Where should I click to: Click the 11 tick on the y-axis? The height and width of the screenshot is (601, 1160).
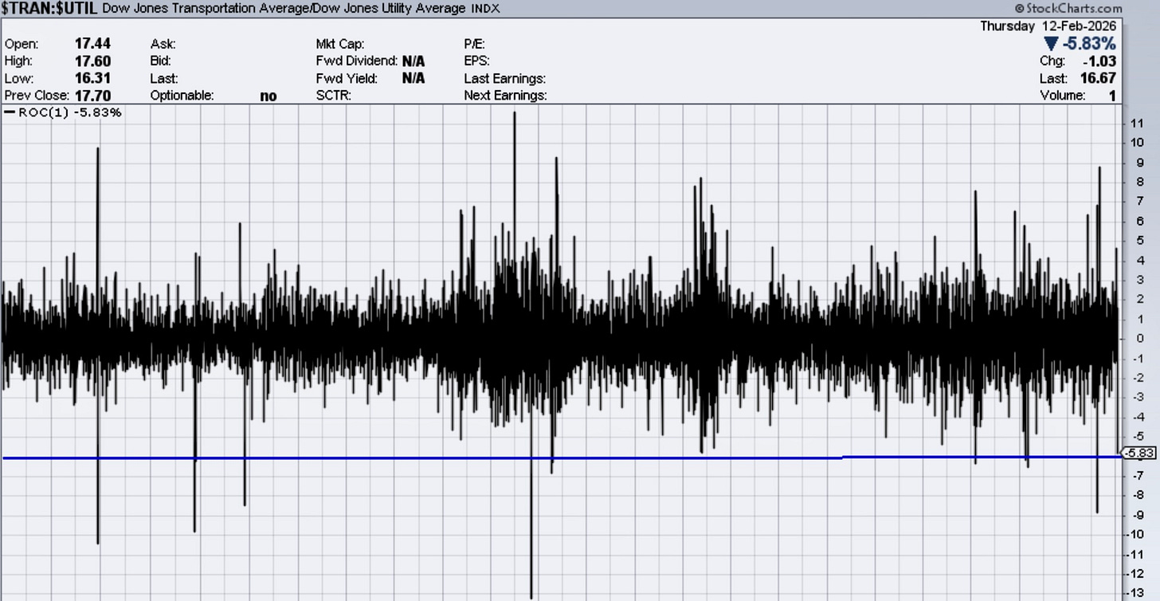[1137, 124]
